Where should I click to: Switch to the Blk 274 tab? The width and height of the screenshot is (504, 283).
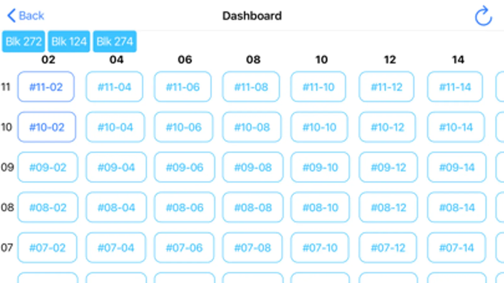(x=115, y=42)
